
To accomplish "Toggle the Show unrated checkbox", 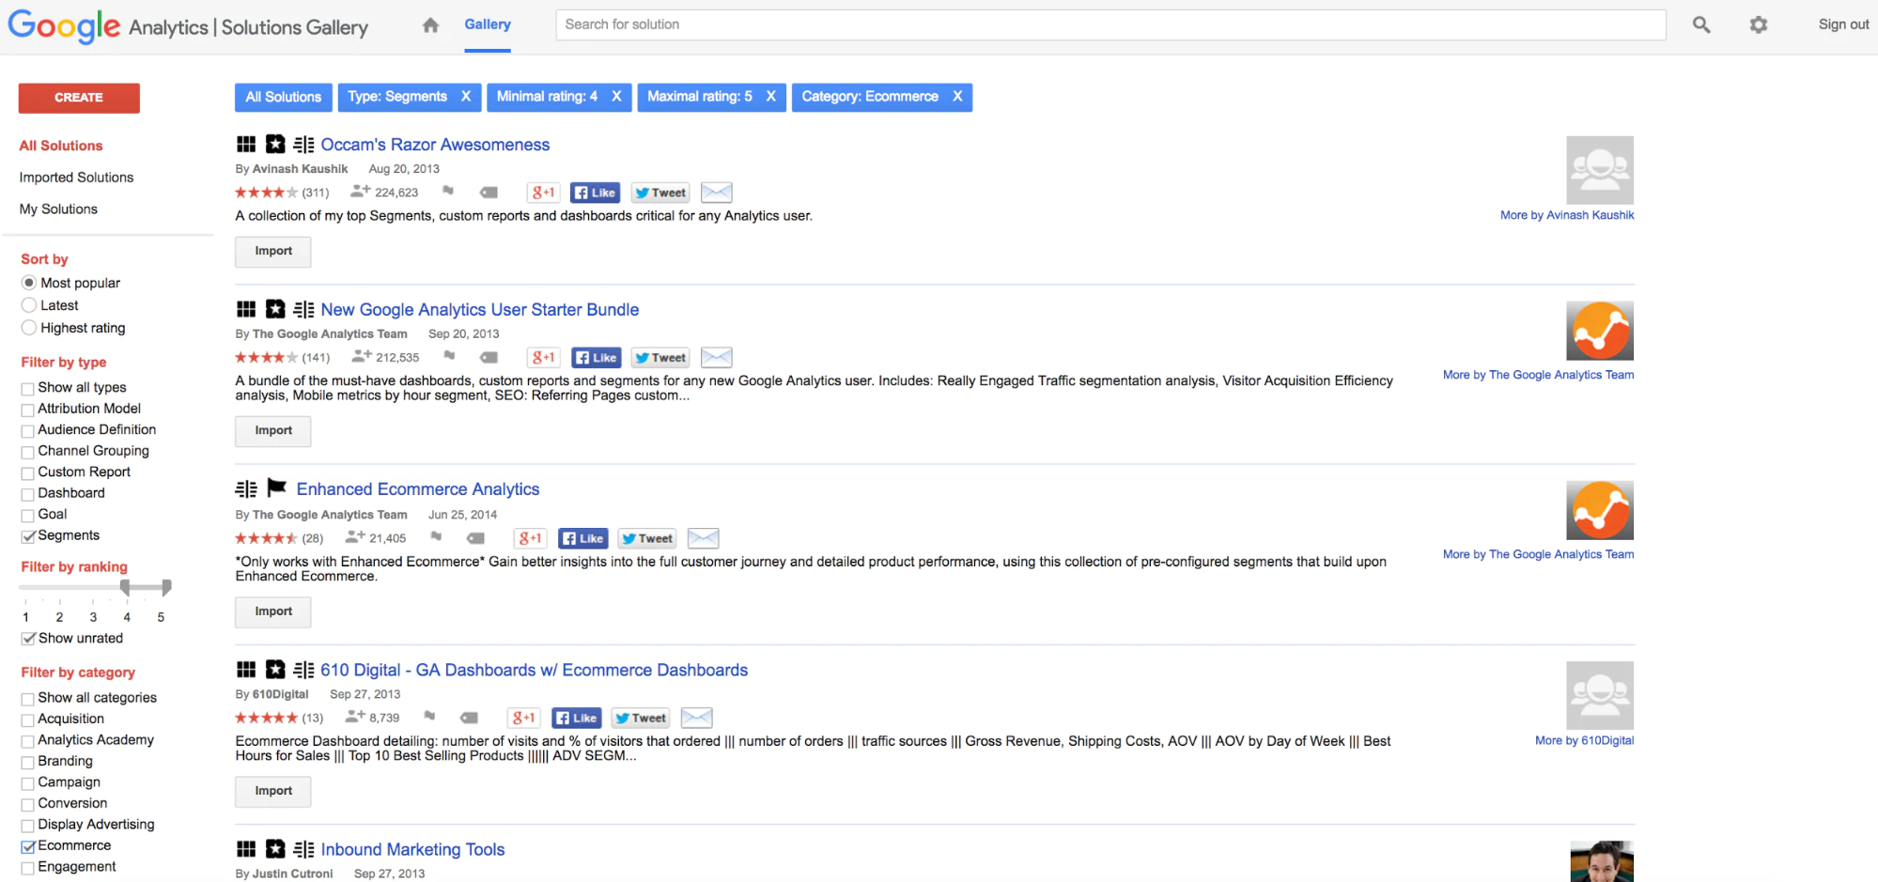I will (28, 639).
